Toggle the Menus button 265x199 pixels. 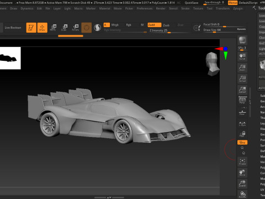233,3
